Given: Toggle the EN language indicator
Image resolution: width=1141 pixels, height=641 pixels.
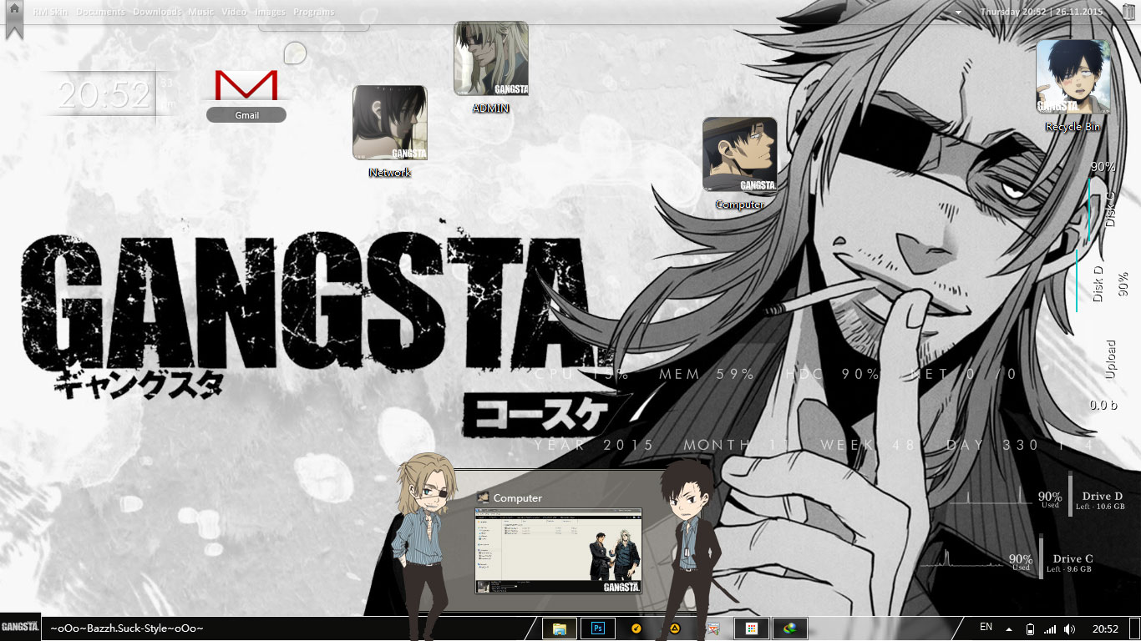Looking at the screenshot, I should click(x=986, y=628).
